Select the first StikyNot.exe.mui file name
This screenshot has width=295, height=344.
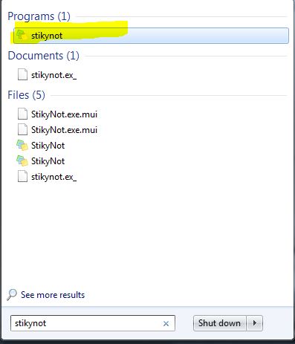[x=64, y=114]
